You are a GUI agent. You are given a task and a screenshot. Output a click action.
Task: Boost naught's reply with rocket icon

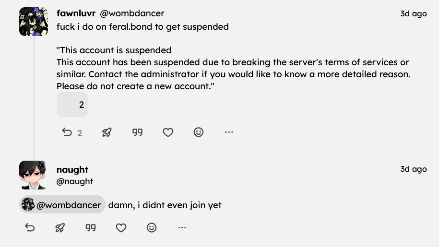tap(60, 228)
